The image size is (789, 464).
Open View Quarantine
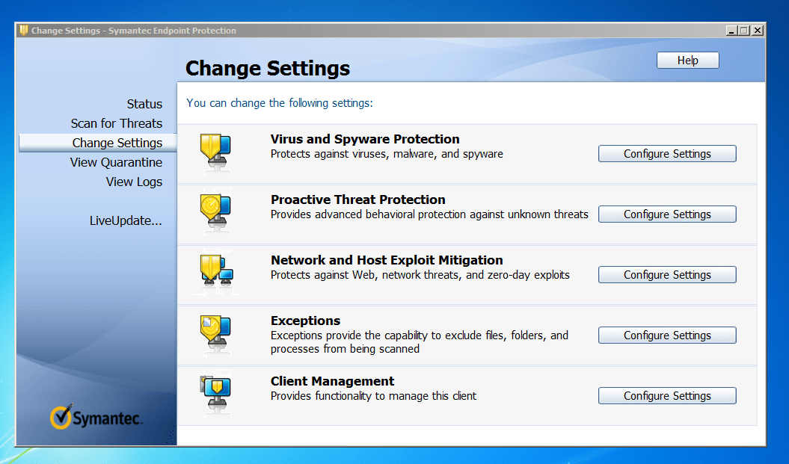(x=116, y=162)
